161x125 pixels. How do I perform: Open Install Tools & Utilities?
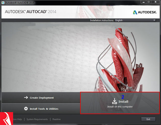click(x=44, y=109)
